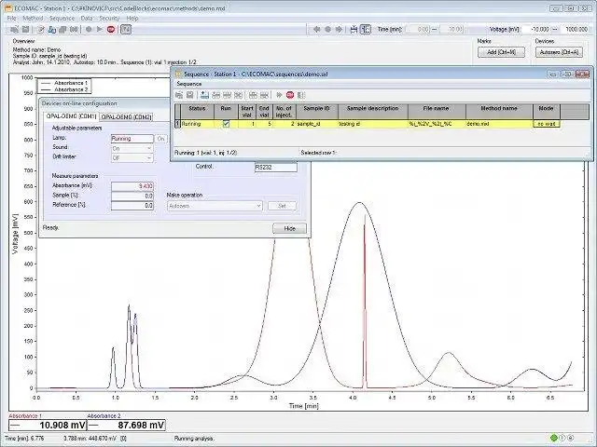Click open icon in Sequence window toolbar
The width and height of the screenshot is (597, 447).
coord(179,95)
